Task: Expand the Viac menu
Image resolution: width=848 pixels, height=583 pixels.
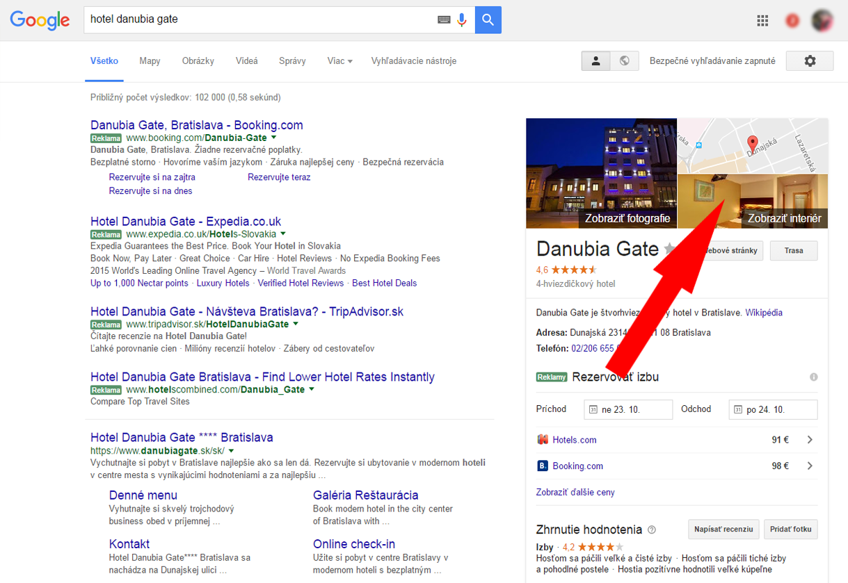Action: point(340,61)
